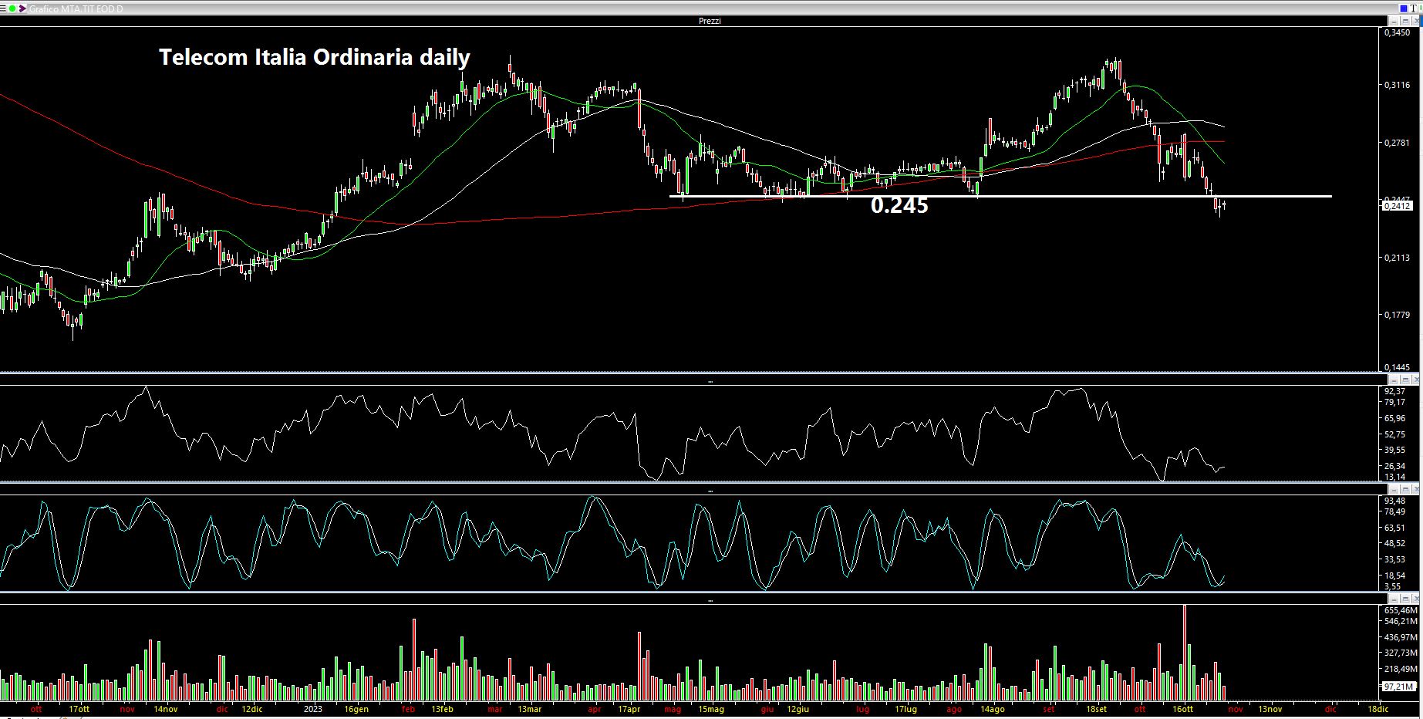
Task: Click the green circle status indicator
Action: tap(12, 8)
